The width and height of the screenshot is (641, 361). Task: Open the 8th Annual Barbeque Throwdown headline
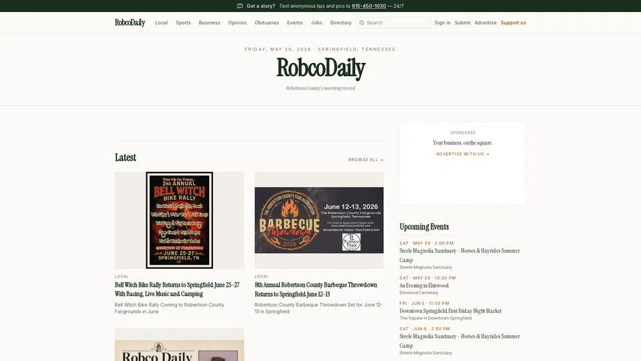316,289
